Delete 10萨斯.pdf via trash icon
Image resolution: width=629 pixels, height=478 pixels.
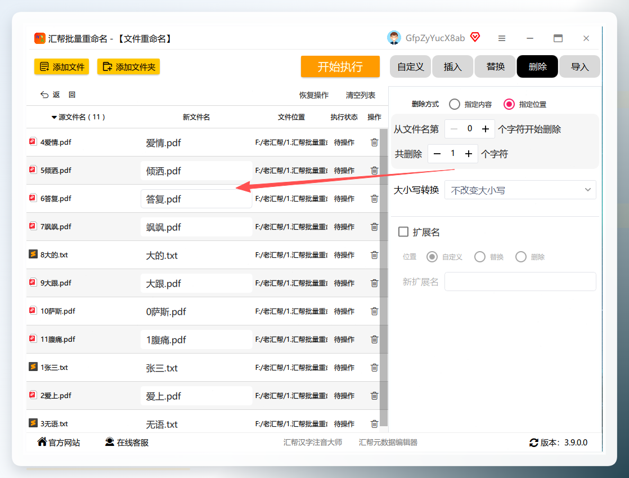[374, 311]
